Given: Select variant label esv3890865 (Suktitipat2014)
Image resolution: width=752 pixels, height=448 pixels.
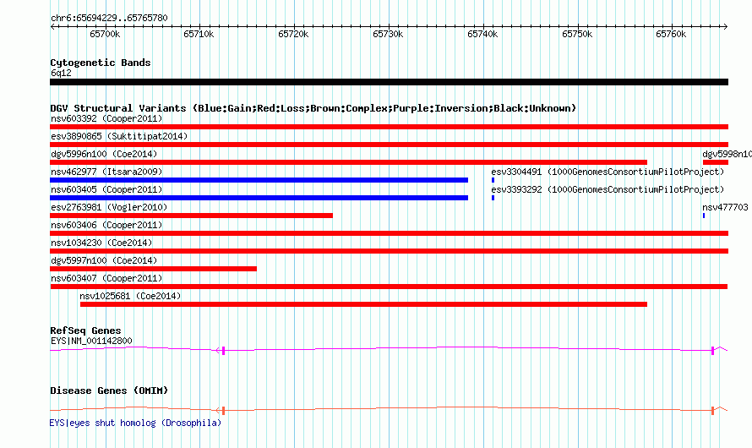Looking at the screenshot, I should click(x=119, y=136).
